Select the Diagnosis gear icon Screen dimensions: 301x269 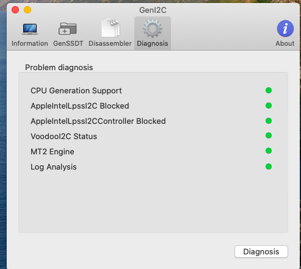tap(153, 28)
